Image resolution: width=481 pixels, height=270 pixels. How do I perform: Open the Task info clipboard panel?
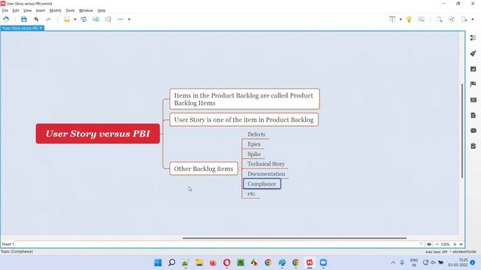point(473,146)
